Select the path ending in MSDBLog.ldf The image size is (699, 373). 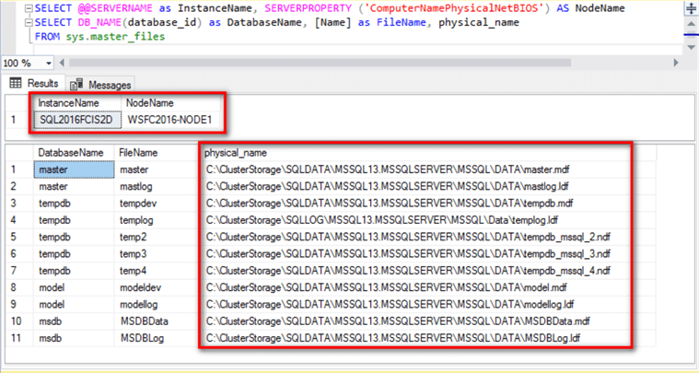coord(393,338)
